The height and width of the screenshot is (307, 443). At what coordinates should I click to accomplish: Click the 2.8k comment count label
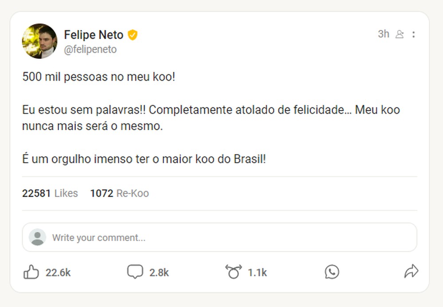[159, 273]
